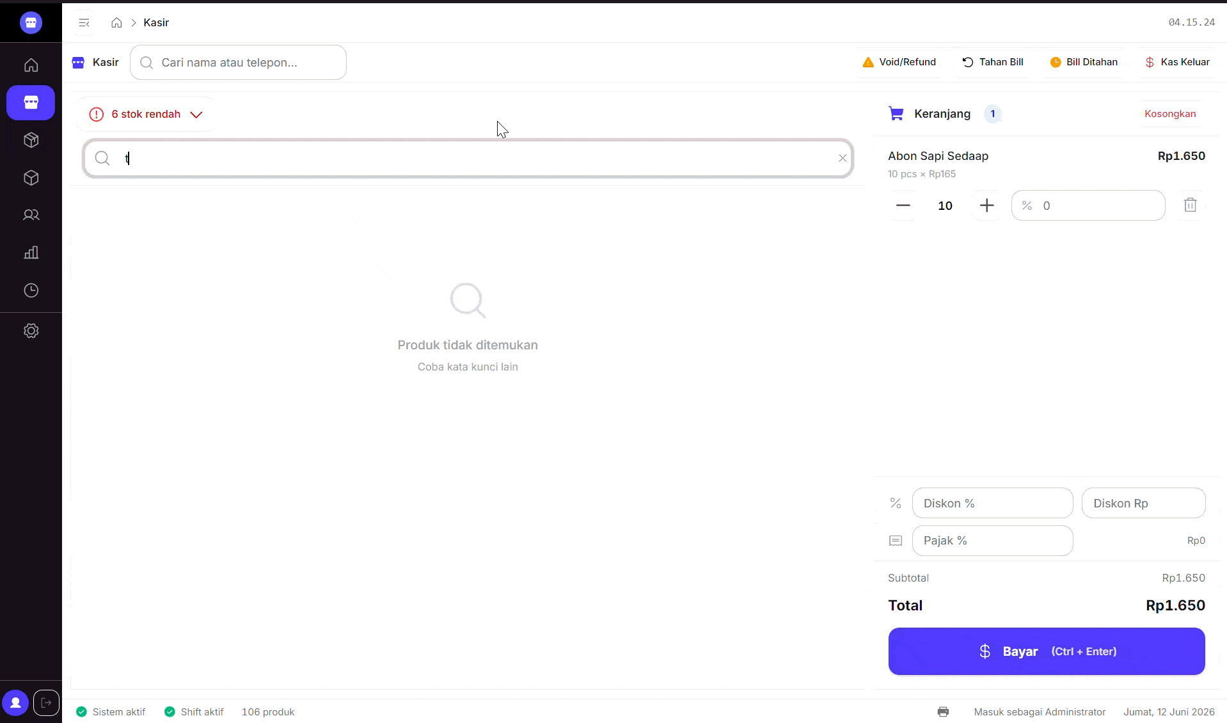Image resolution: width=1227 pixels, height=723 pixels.
Task: Click Kosongkan to empty the cart
Action: pos(1170,114)
